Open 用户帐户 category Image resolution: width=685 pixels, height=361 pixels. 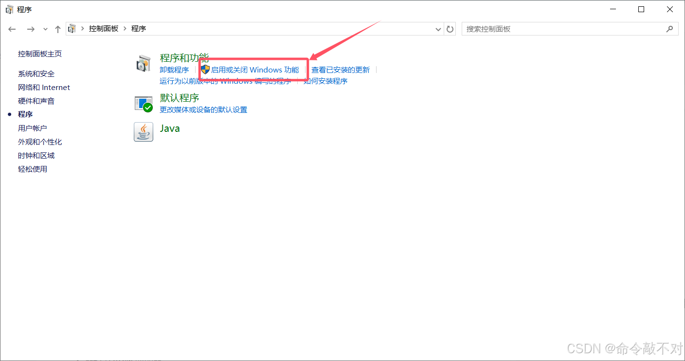point(33,128)
